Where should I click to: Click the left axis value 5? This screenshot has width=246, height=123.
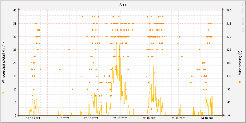pos(16,102)
